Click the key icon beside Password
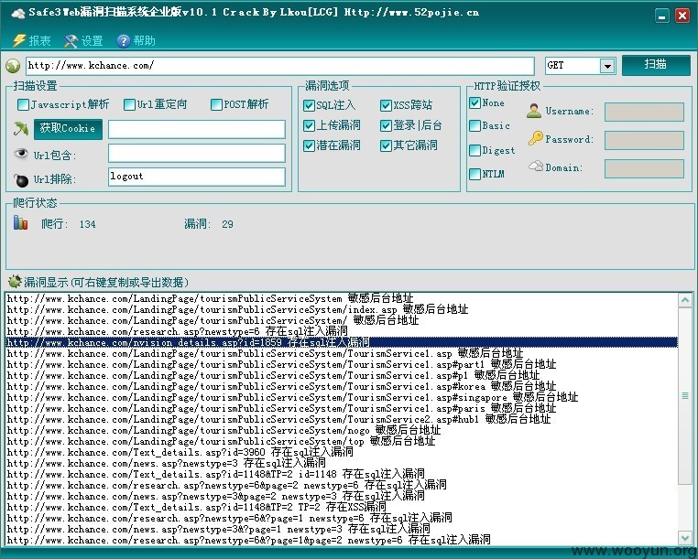 click(536, 138)
